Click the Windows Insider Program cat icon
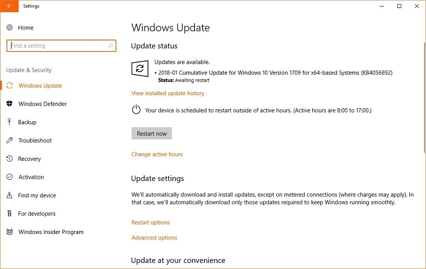 click(10, 232)
